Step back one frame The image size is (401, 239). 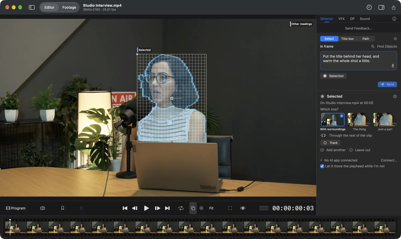pos(135,208)
